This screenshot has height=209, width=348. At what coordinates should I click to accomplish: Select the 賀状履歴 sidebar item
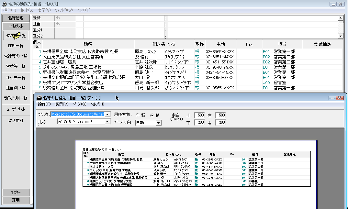coord(16,121)
